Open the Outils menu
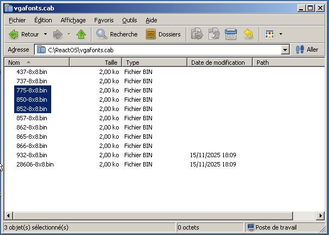 [x=130, y=20]
